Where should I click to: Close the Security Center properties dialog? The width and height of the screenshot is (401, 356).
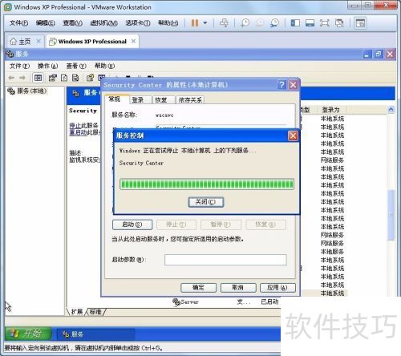click(294, 85)
